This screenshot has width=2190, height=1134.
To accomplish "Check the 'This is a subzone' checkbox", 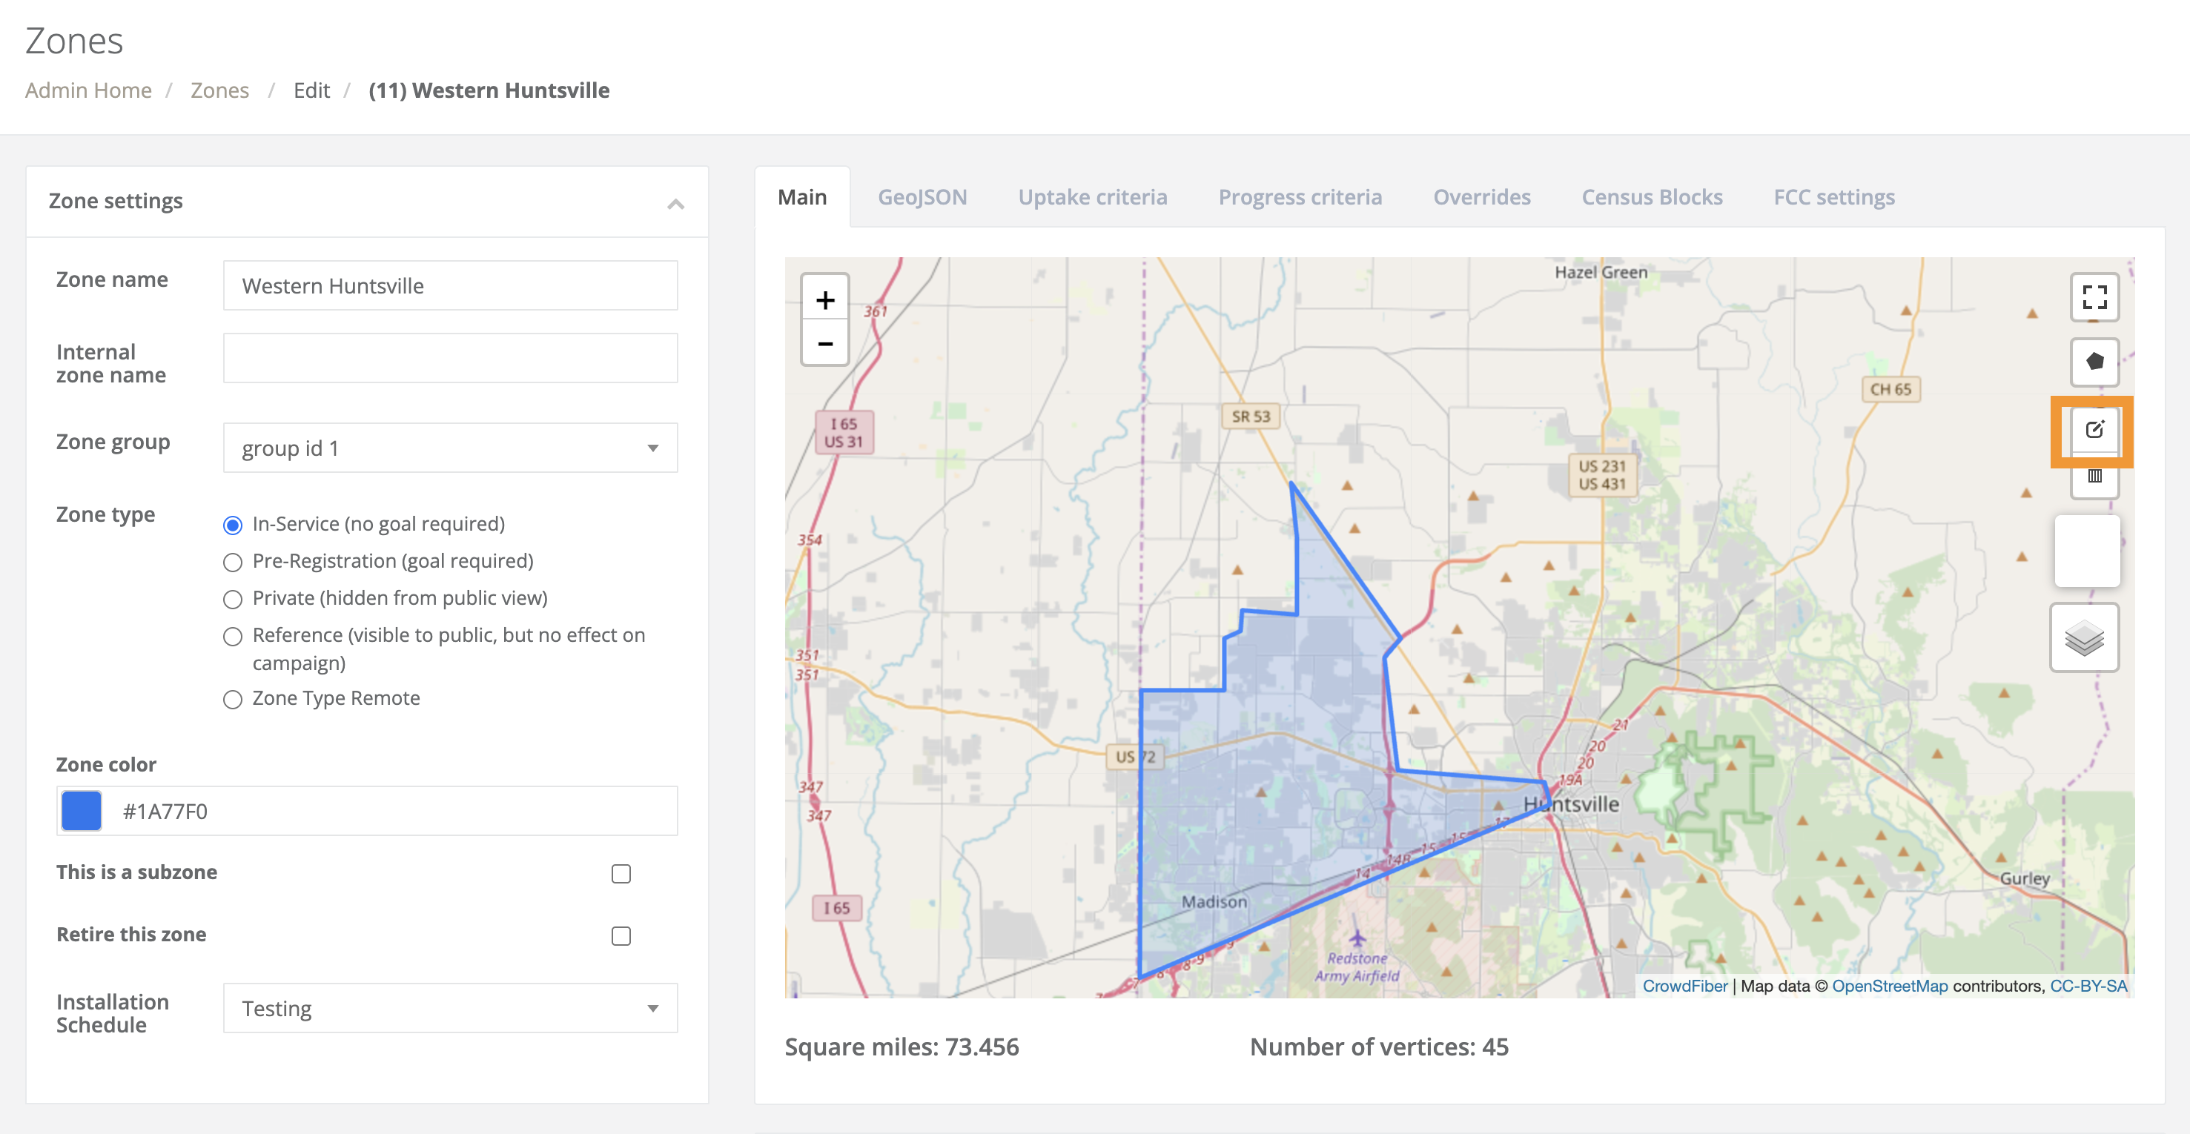I will click(621, 873).
